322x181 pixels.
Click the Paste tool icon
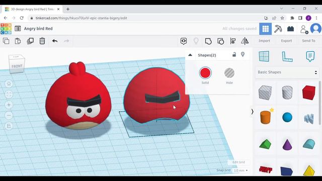coord(18,41)
